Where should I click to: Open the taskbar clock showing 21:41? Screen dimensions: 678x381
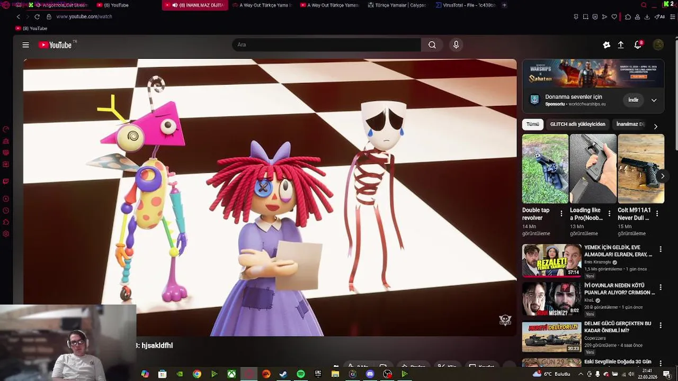pos(647,374)
